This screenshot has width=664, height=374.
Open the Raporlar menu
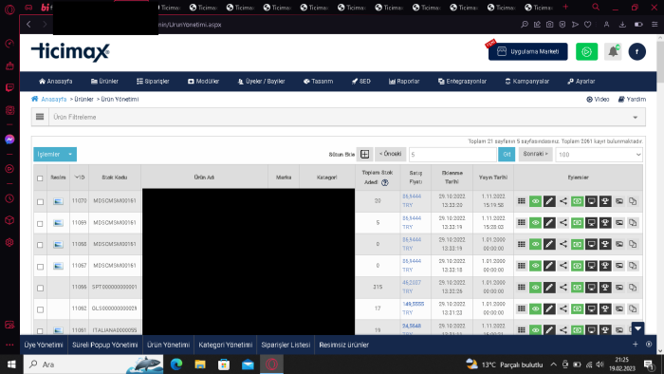(404, 82)
